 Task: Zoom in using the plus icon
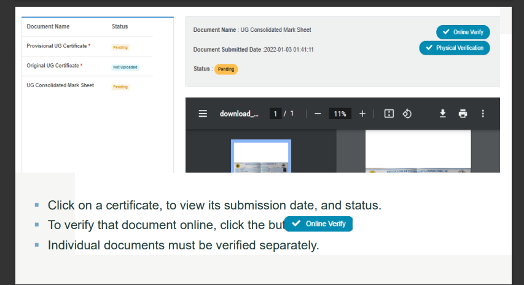pyautogui.click(x=362, y=114)
